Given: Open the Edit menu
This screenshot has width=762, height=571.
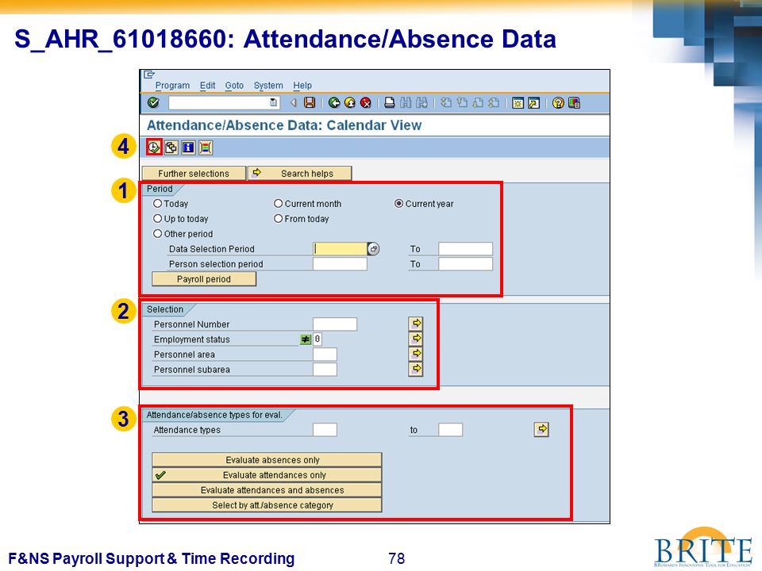Looking at the screenshot, I should pos(207,86).
